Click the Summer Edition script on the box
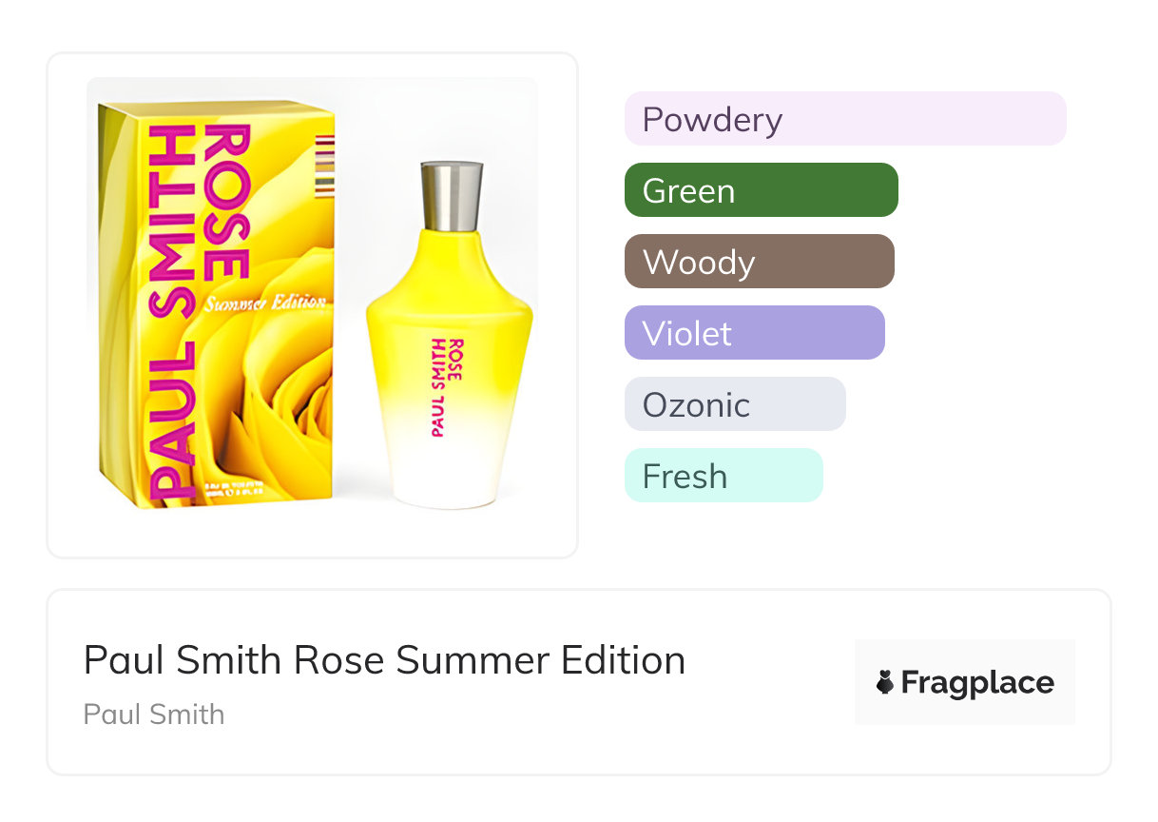Screen dimensions: 1158x822 pos(265,303)
